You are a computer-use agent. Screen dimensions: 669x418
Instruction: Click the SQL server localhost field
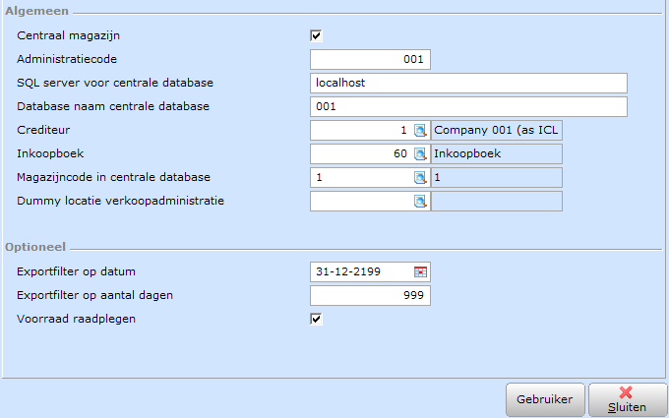(468, 83)
